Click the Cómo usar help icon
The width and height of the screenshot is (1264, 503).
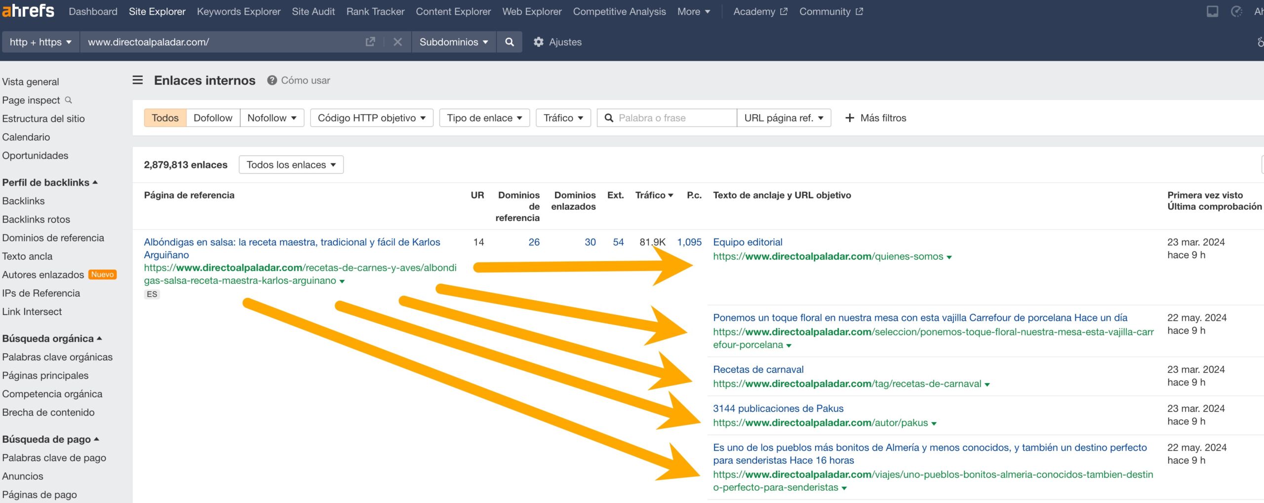point(272,80)
